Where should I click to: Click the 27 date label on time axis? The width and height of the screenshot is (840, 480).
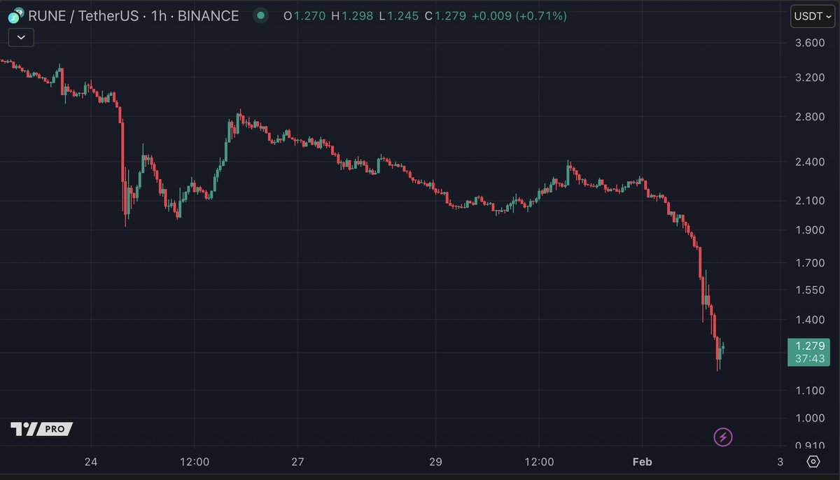pyautogui.click(x=298, y=462)
